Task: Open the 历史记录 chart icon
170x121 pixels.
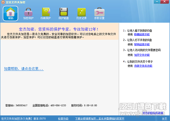Action: coord(81,13)
